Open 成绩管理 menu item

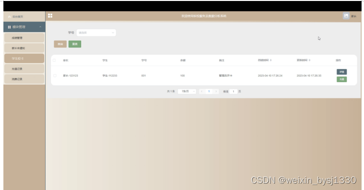point(24,38)
